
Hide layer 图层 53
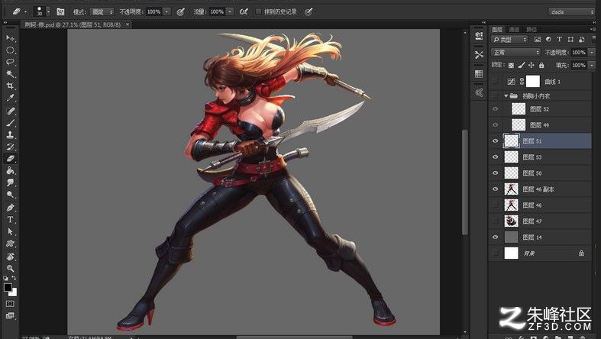(495, 157)
